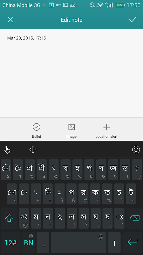The image size is (143, 255).
Task: Open the keyboard gesture hand menu
Action: (7, 149)
